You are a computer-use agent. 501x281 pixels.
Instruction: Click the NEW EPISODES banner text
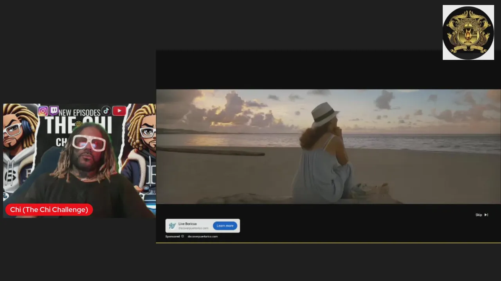(x=79, y=113)
